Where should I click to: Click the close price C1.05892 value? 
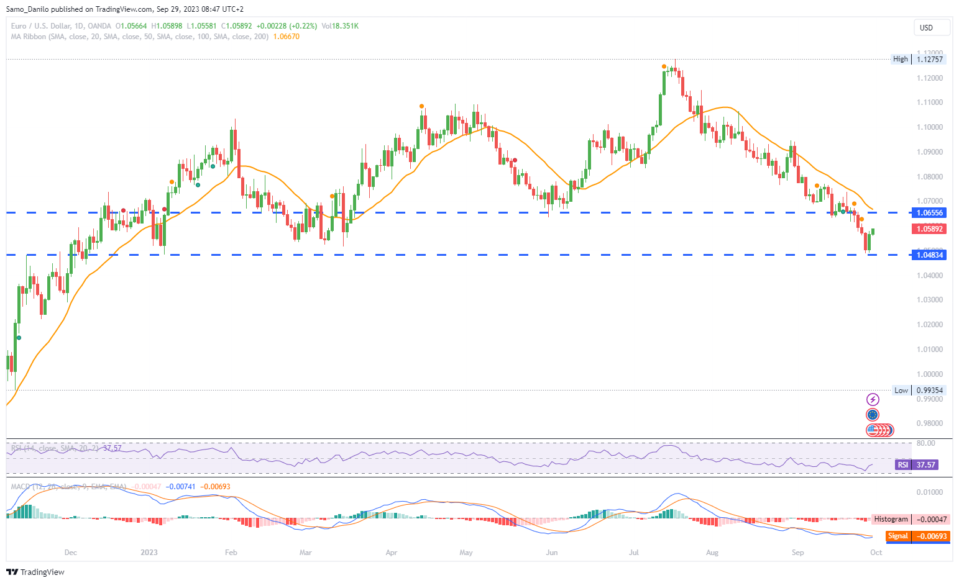(x=237, y=26)
